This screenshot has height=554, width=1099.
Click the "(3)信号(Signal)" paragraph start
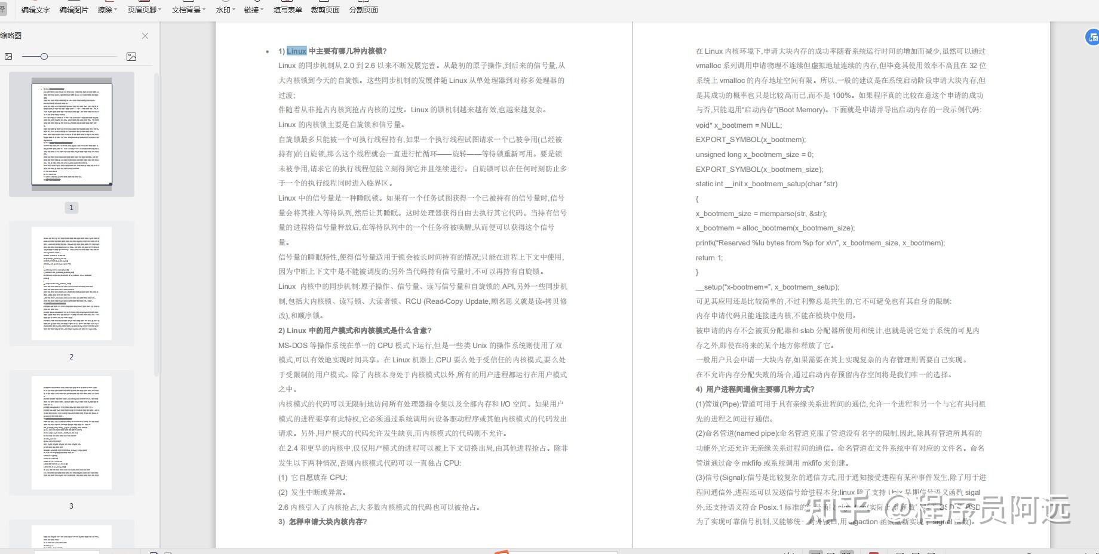721,478
